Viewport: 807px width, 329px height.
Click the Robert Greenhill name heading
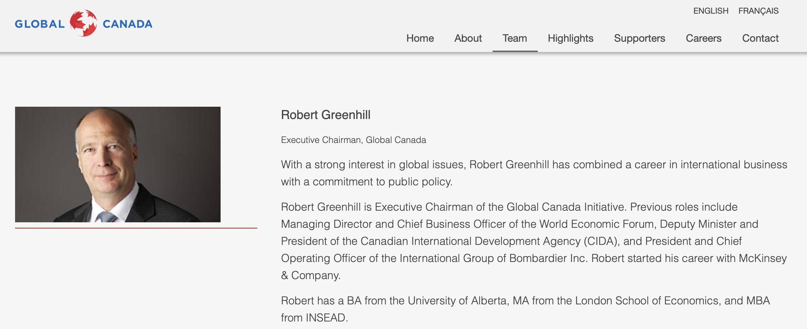point(325,115)
